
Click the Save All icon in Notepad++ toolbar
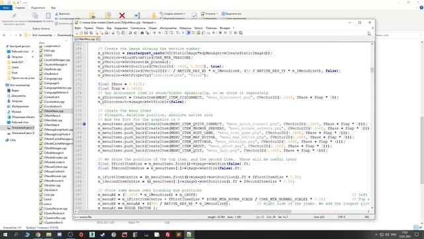(x=91, y=33)
